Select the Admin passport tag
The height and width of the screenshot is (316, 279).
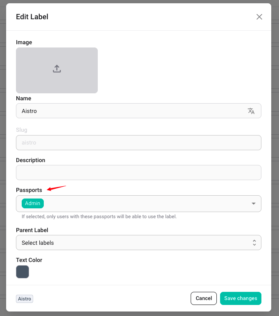point(33,203)
